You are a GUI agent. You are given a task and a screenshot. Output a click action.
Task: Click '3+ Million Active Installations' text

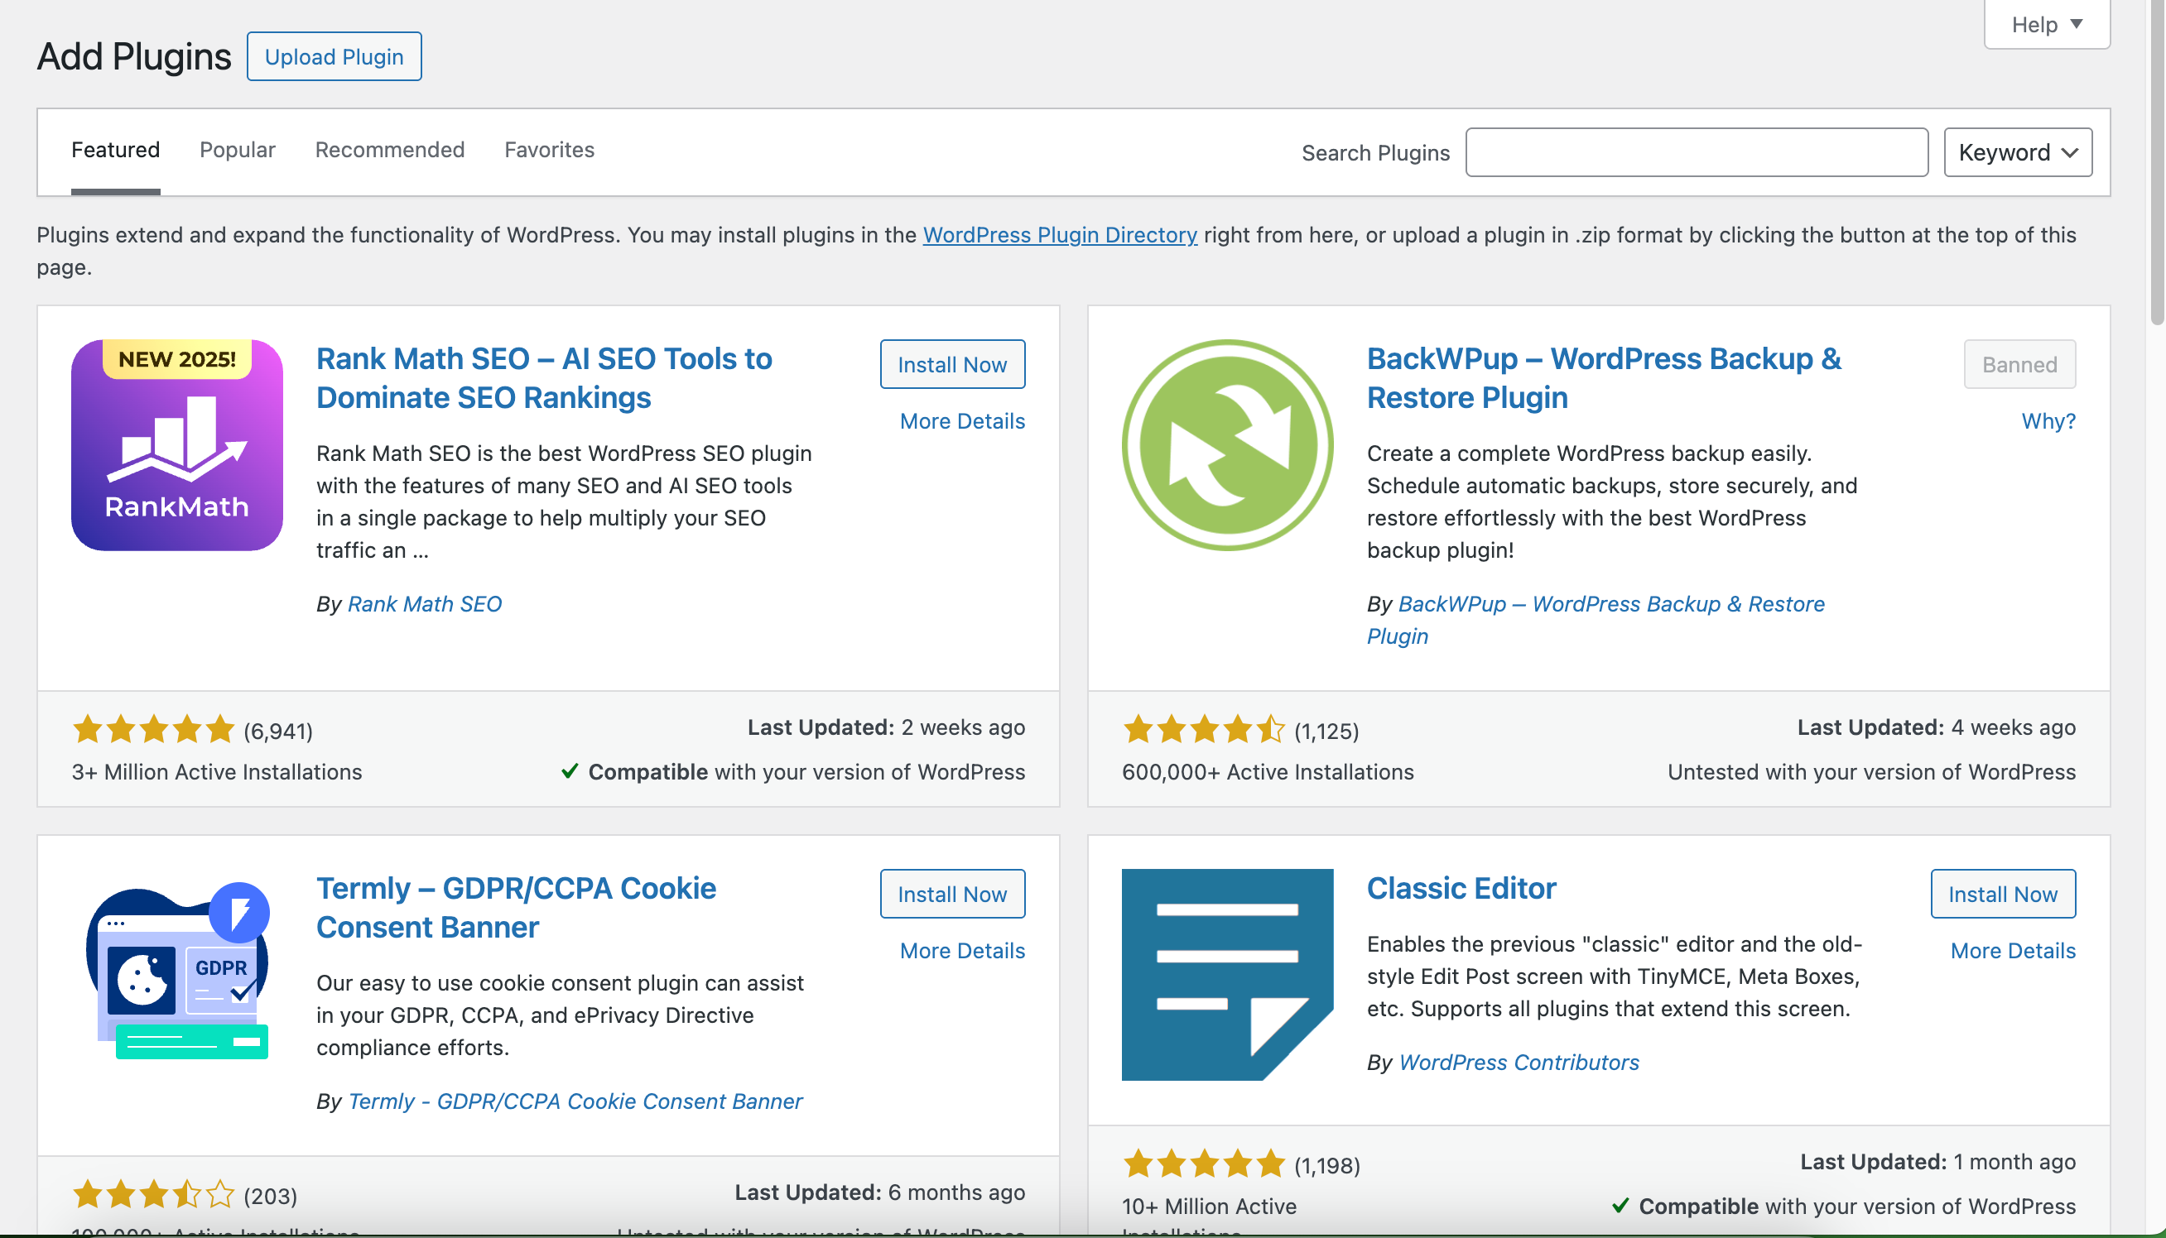[217, 771]
